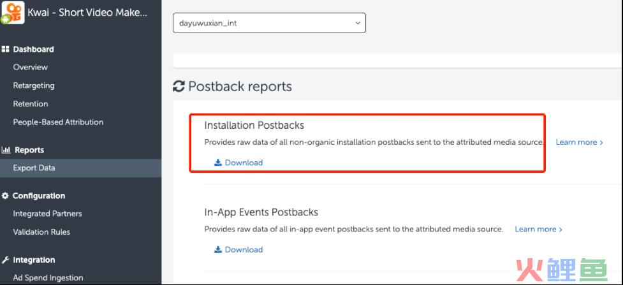Click the chevron next to Installation Learn more

601,142
